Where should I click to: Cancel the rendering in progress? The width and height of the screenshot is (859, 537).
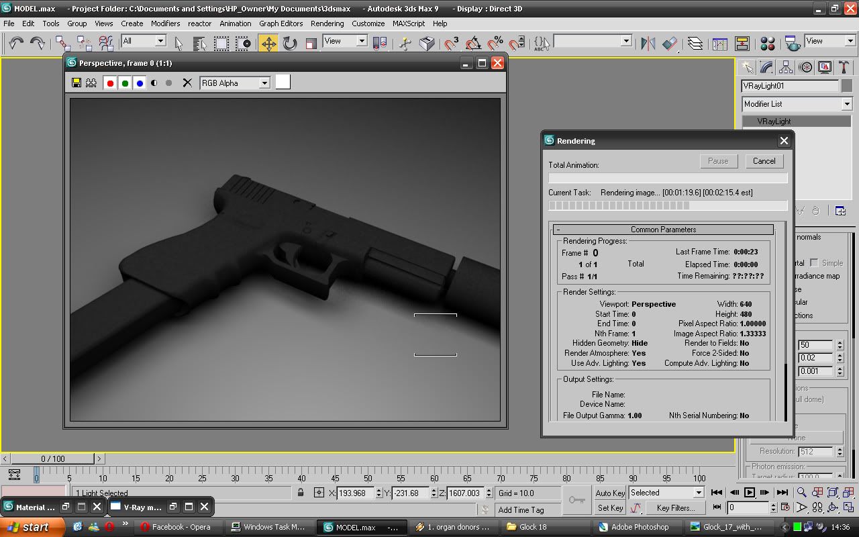pos(764,161)
